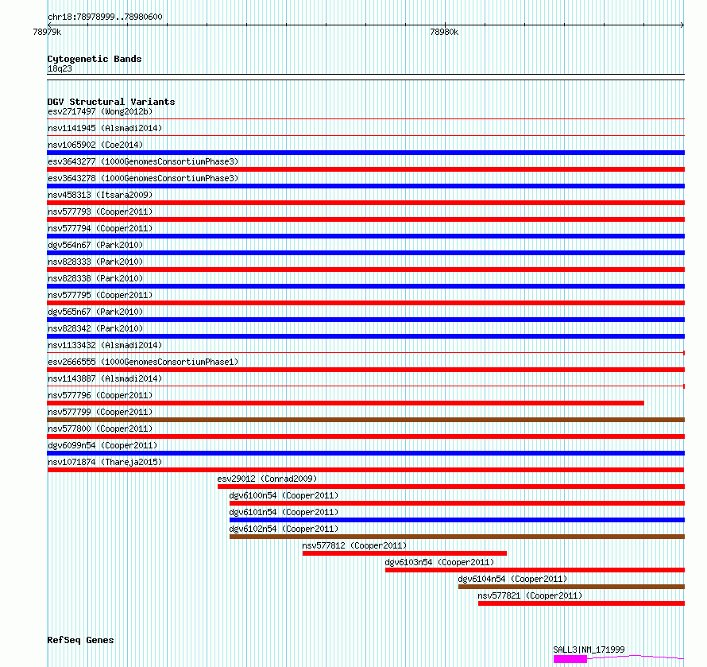
Task: Click dgv565n67 (Park2010) label
Action: point(95,312)
